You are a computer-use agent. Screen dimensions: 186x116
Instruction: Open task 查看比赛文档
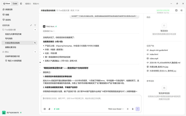click(x=11, y=47)
